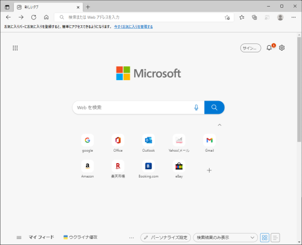Open the eBay quick link
The height and width of the screenshot is (245, 302).
[179, 169]
